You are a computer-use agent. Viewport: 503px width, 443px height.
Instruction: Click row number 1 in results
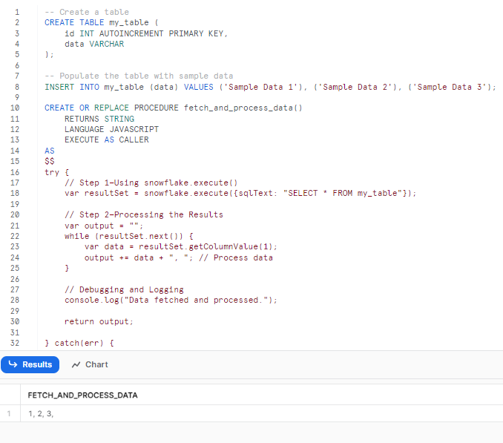click(9, 413)
